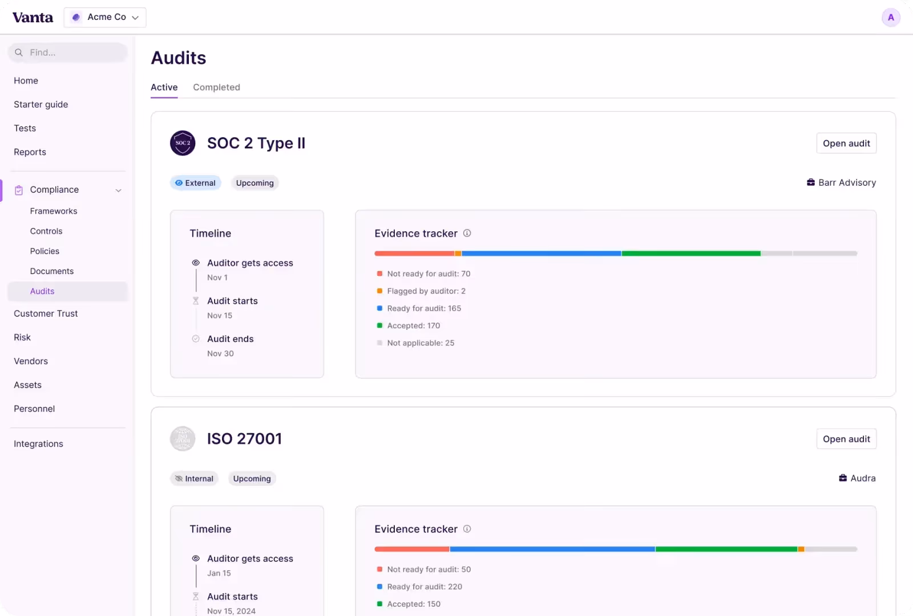913x616 pixels.
Task: Click orange swatch beside Flagged by auditor: 2
Action: [x=379, y=291]
